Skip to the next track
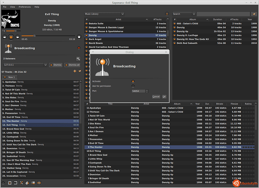Screen dimensions: 259x188 [17, 37]
